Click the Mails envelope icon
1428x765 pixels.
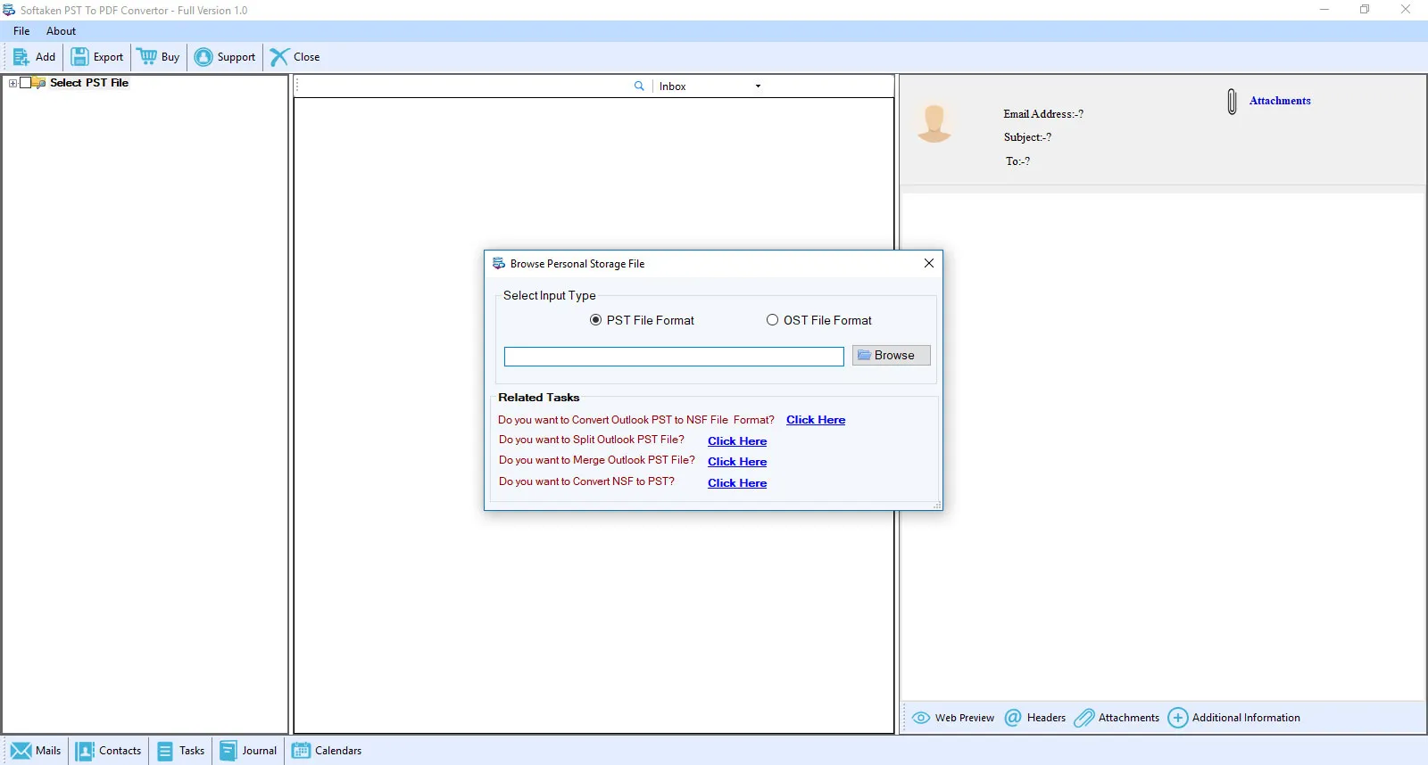(21, 751)
